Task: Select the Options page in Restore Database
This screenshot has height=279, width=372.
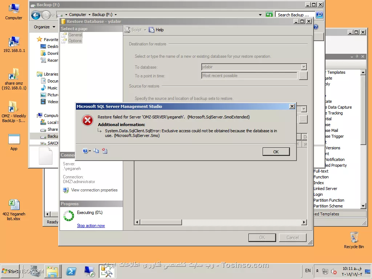Action: click(x=75, y=41)
